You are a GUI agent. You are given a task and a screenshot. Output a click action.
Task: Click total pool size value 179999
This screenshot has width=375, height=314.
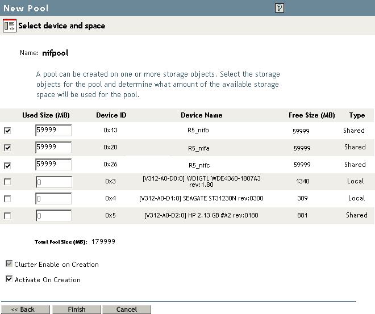[103, 242]
